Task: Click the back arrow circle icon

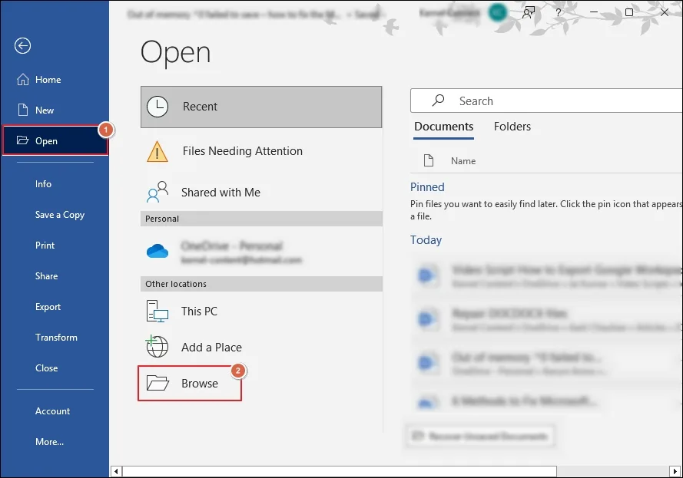Action: click(x=22, y=46)
